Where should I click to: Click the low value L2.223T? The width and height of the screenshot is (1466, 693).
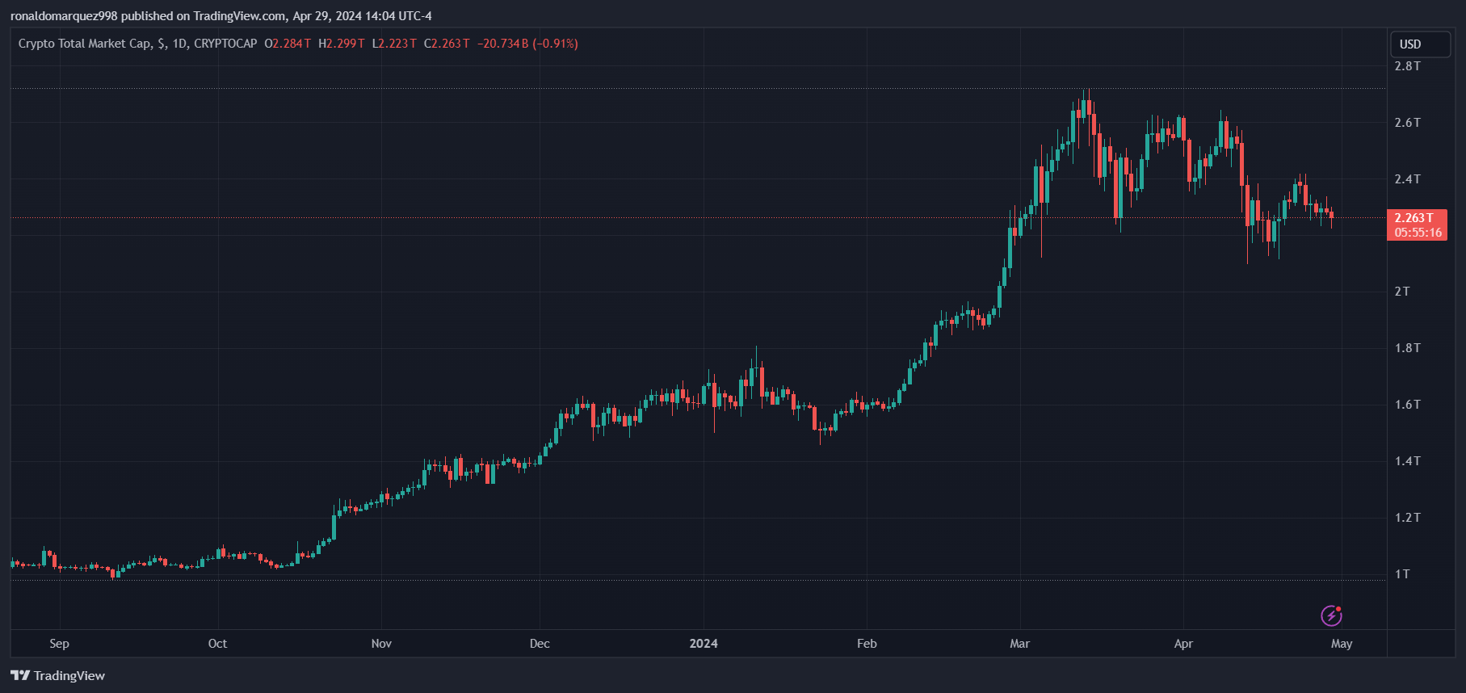(394, 44)
